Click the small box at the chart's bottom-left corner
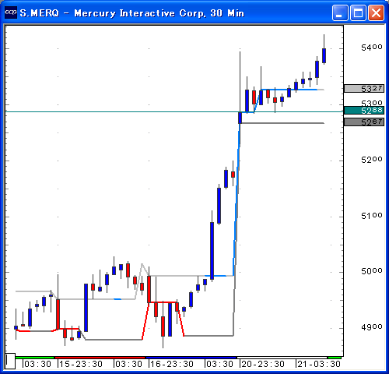This screenshot has height=374, width=389. (10, 361)
